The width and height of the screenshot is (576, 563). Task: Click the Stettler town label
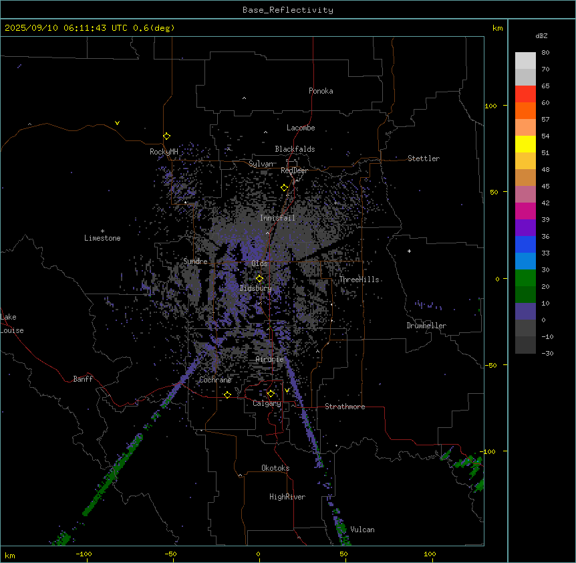click(424, 158)
